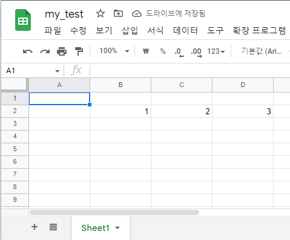Add a new sheet with plus button
This screenshot has height=240, width=290.
coord(35,227)
